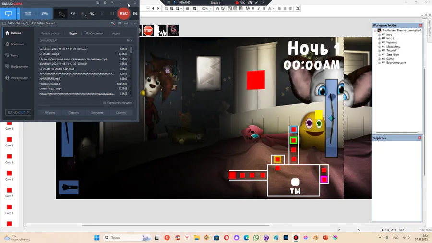Viewport: 432px width, 243px height.
Task: Toggle bold text formatting
Action: point(253,9)
